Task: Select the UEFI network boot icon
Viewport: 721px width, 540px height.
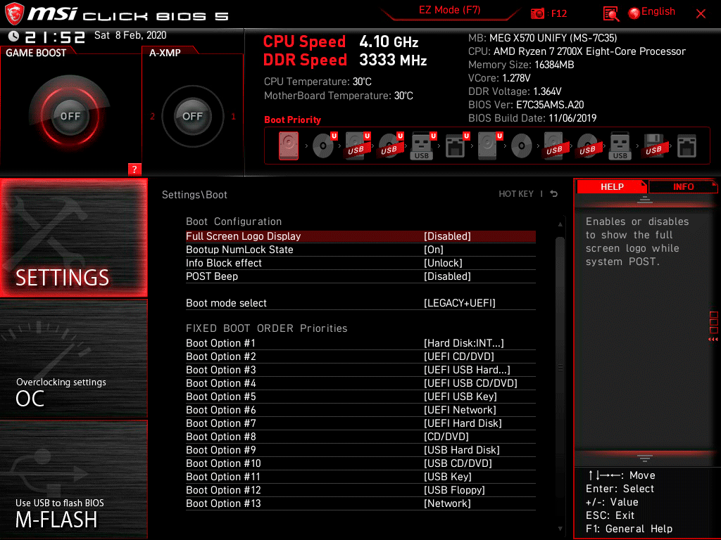Action: 457,146
